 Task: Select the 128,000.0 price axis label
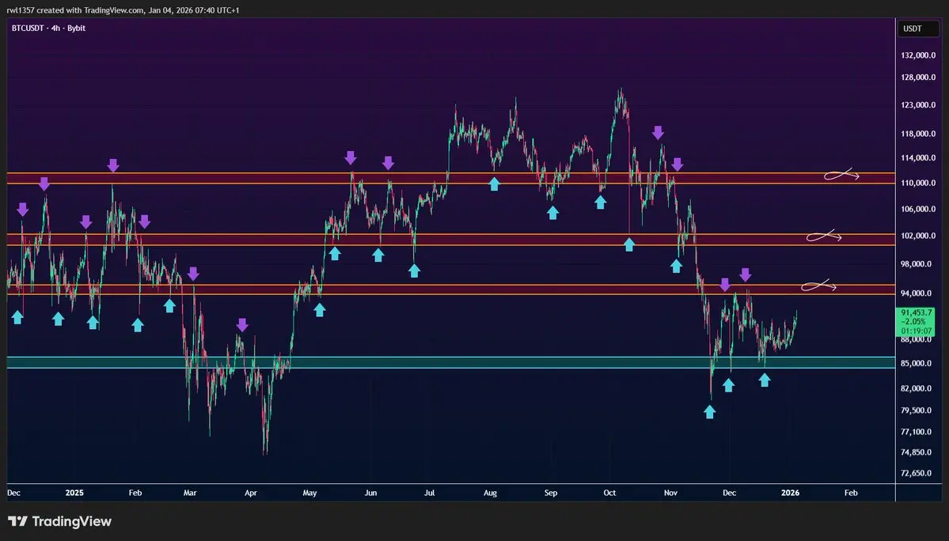coord(918,78)
